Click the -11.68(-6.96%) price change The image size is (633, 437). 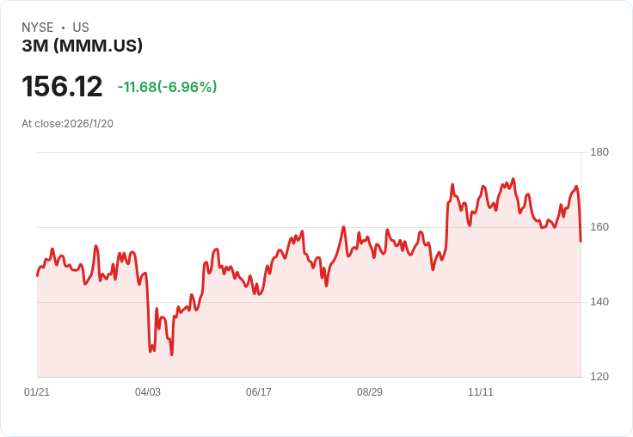coord(167,87)
